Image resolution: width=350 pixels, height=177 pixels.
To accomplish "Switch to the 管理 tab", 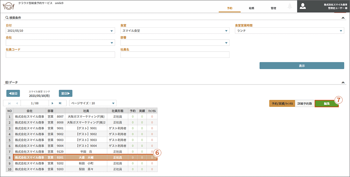I will coord(273,8).
